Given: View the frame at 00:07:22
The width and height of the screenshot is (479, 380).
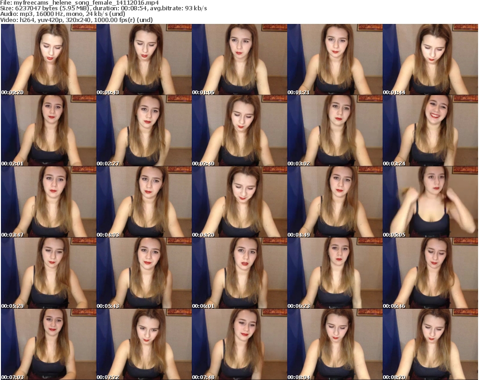Looking at the screenshot, I should click(x=144, y=344).
